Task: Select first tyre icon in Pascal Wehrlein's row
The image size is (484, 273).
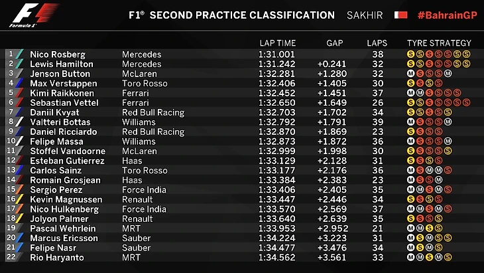Action: (411, 228)
